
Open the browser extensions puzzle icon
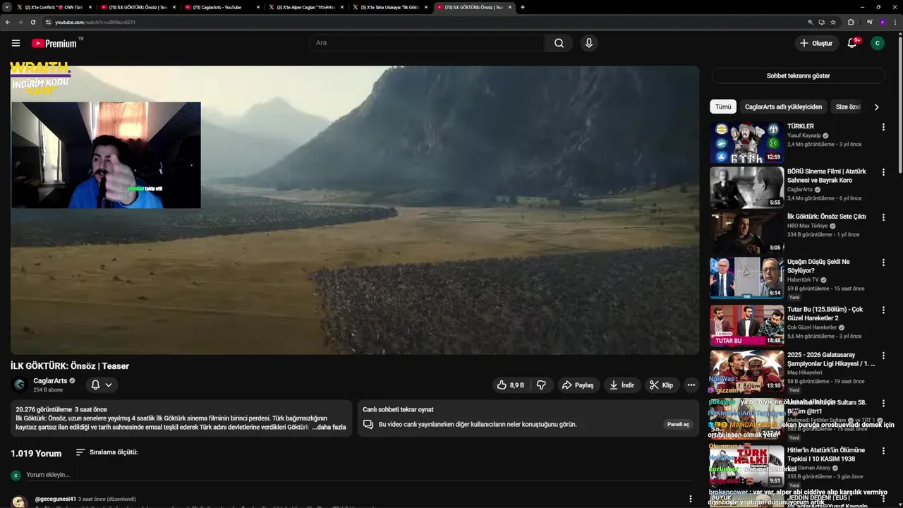coord(851,22)
